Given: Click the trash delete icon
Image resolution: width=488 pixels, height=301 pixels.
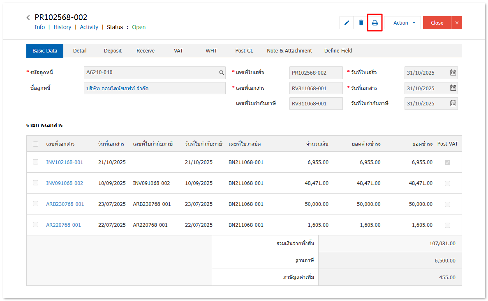Looking at the screenshot, I should point(361,23).
